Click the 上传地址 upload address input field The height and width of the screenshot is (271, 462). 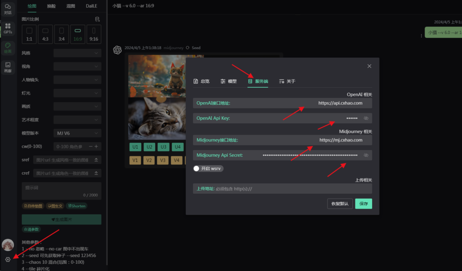(293, 189)
